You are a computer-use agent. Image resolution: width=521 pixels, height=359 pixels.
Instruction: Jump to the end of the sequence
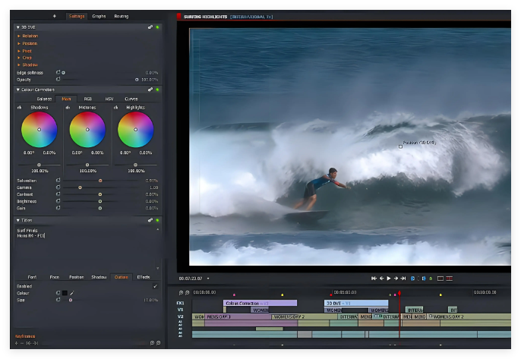pos(403,279)
